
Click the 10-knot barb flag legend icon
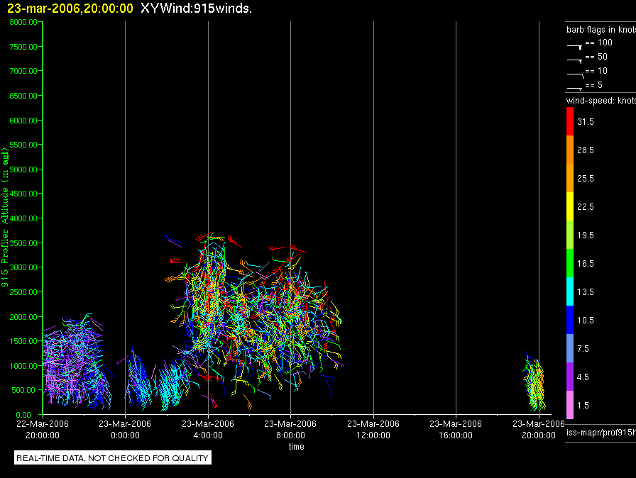click(x=575, y=75)
